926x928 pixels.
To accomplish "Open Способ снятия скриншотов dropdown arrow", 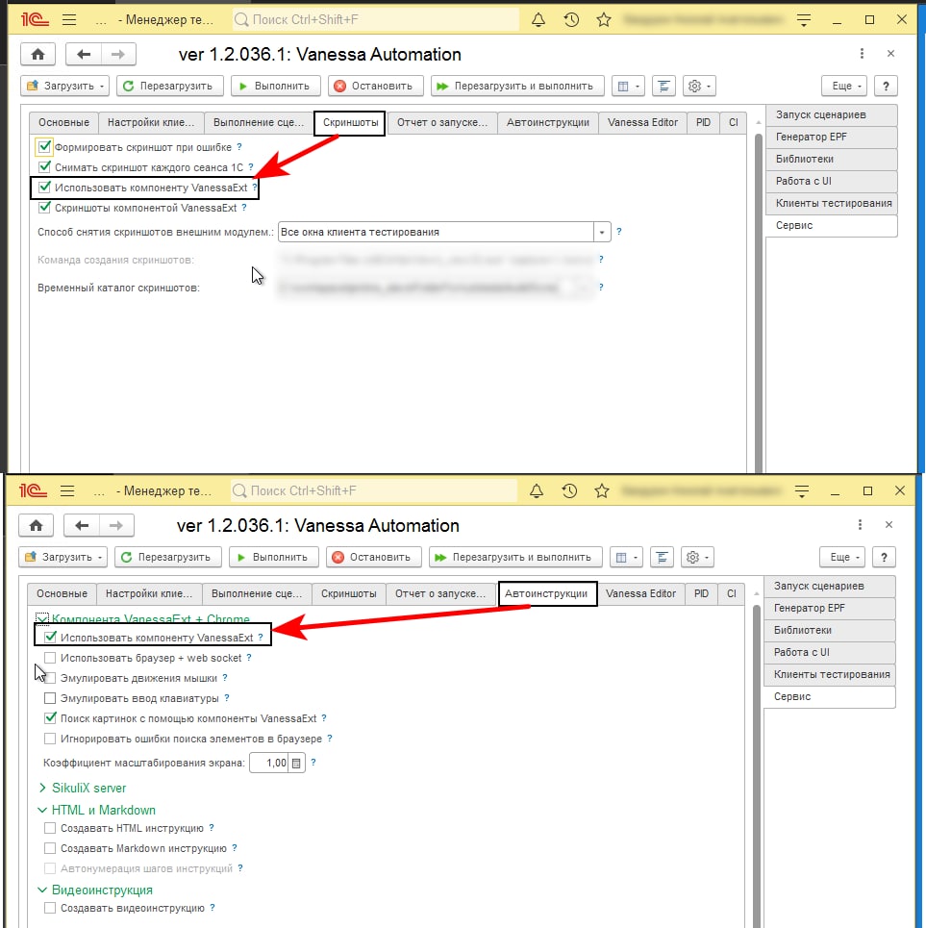I will 602,232.
